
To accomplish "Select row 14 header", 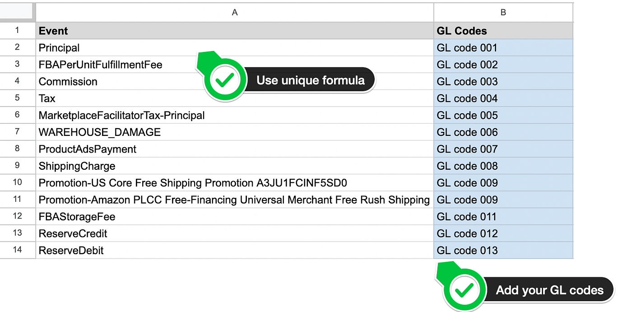I will [17, 250].
